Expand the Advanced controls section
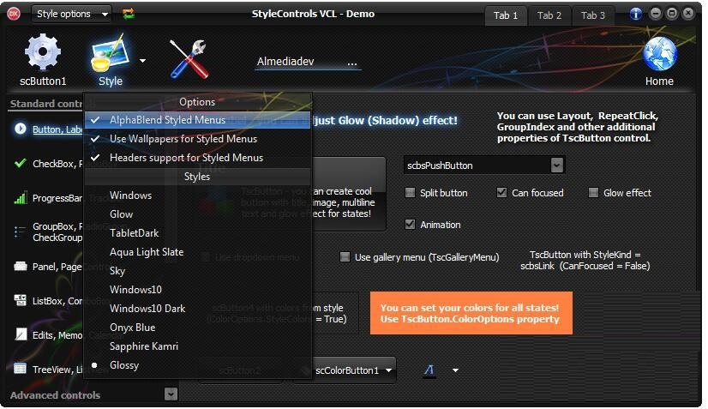The image size is (708, 409). pos(171,394)
